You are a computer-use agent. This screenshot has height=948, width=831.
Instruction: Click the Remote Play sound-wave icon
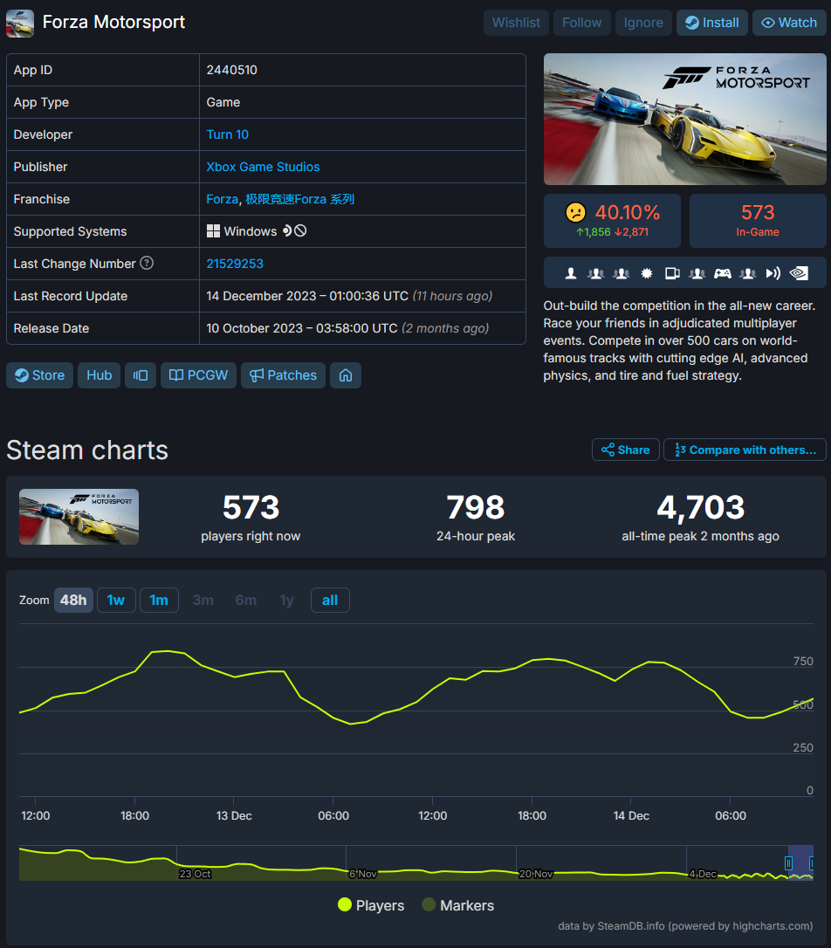pyautogui.click(x=773, y=273)
